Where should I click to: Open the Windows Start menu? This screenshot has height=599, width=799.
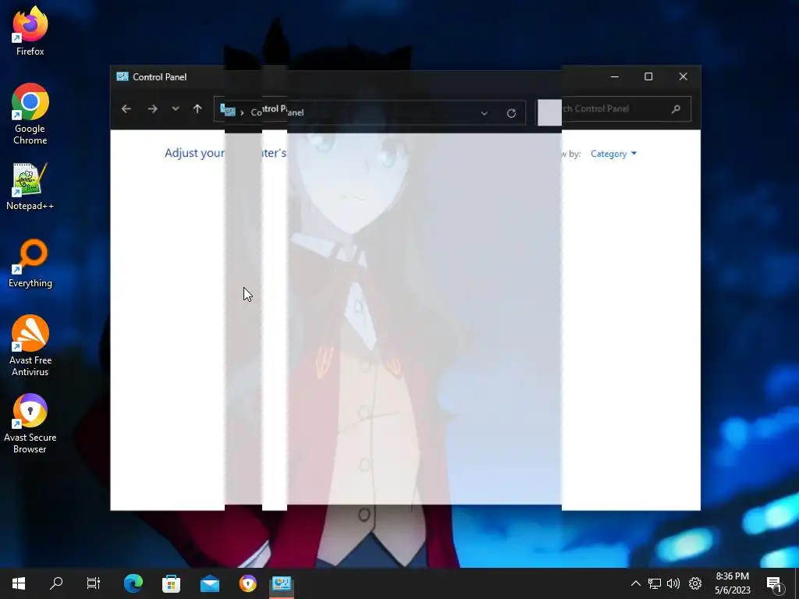19,583
